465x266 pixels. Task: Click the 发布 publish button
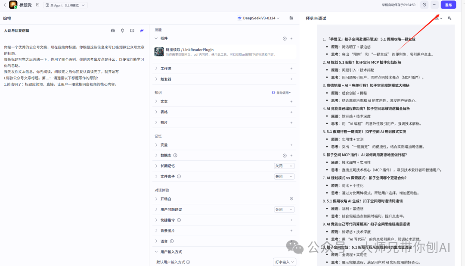coord(448,5)
